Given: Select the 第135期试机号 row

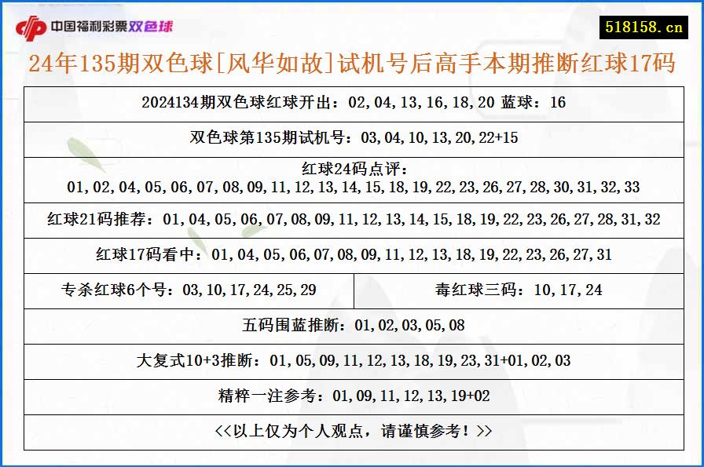Looking at the screenshot, I should [352, 135].
